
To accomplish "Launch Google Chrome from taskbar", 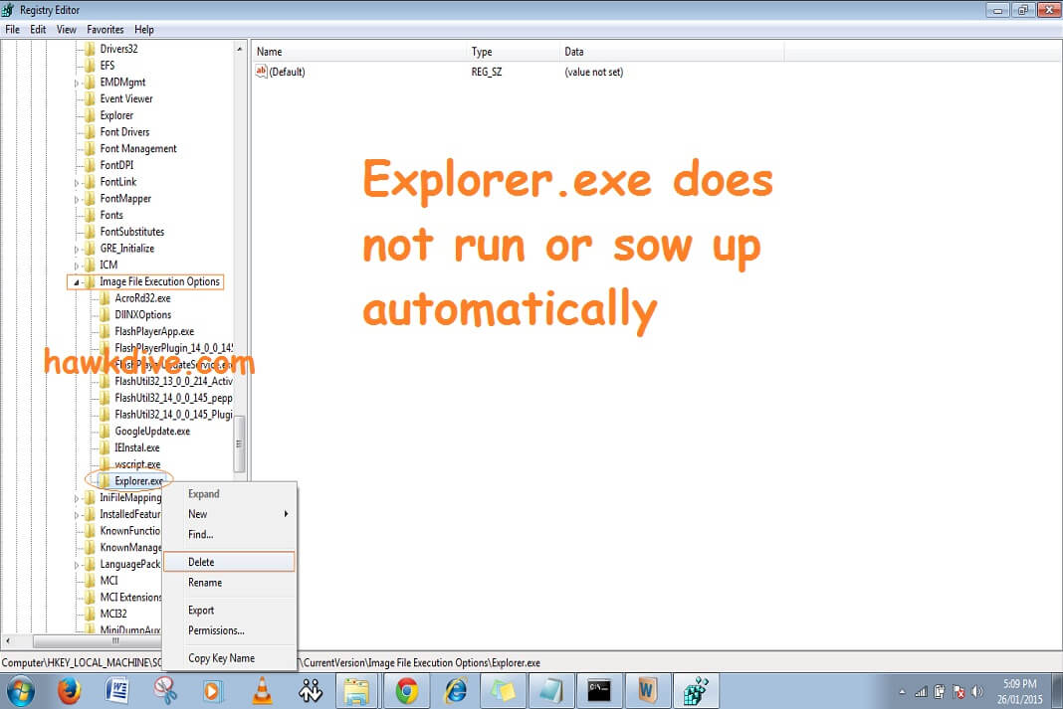I will point(407,691).
